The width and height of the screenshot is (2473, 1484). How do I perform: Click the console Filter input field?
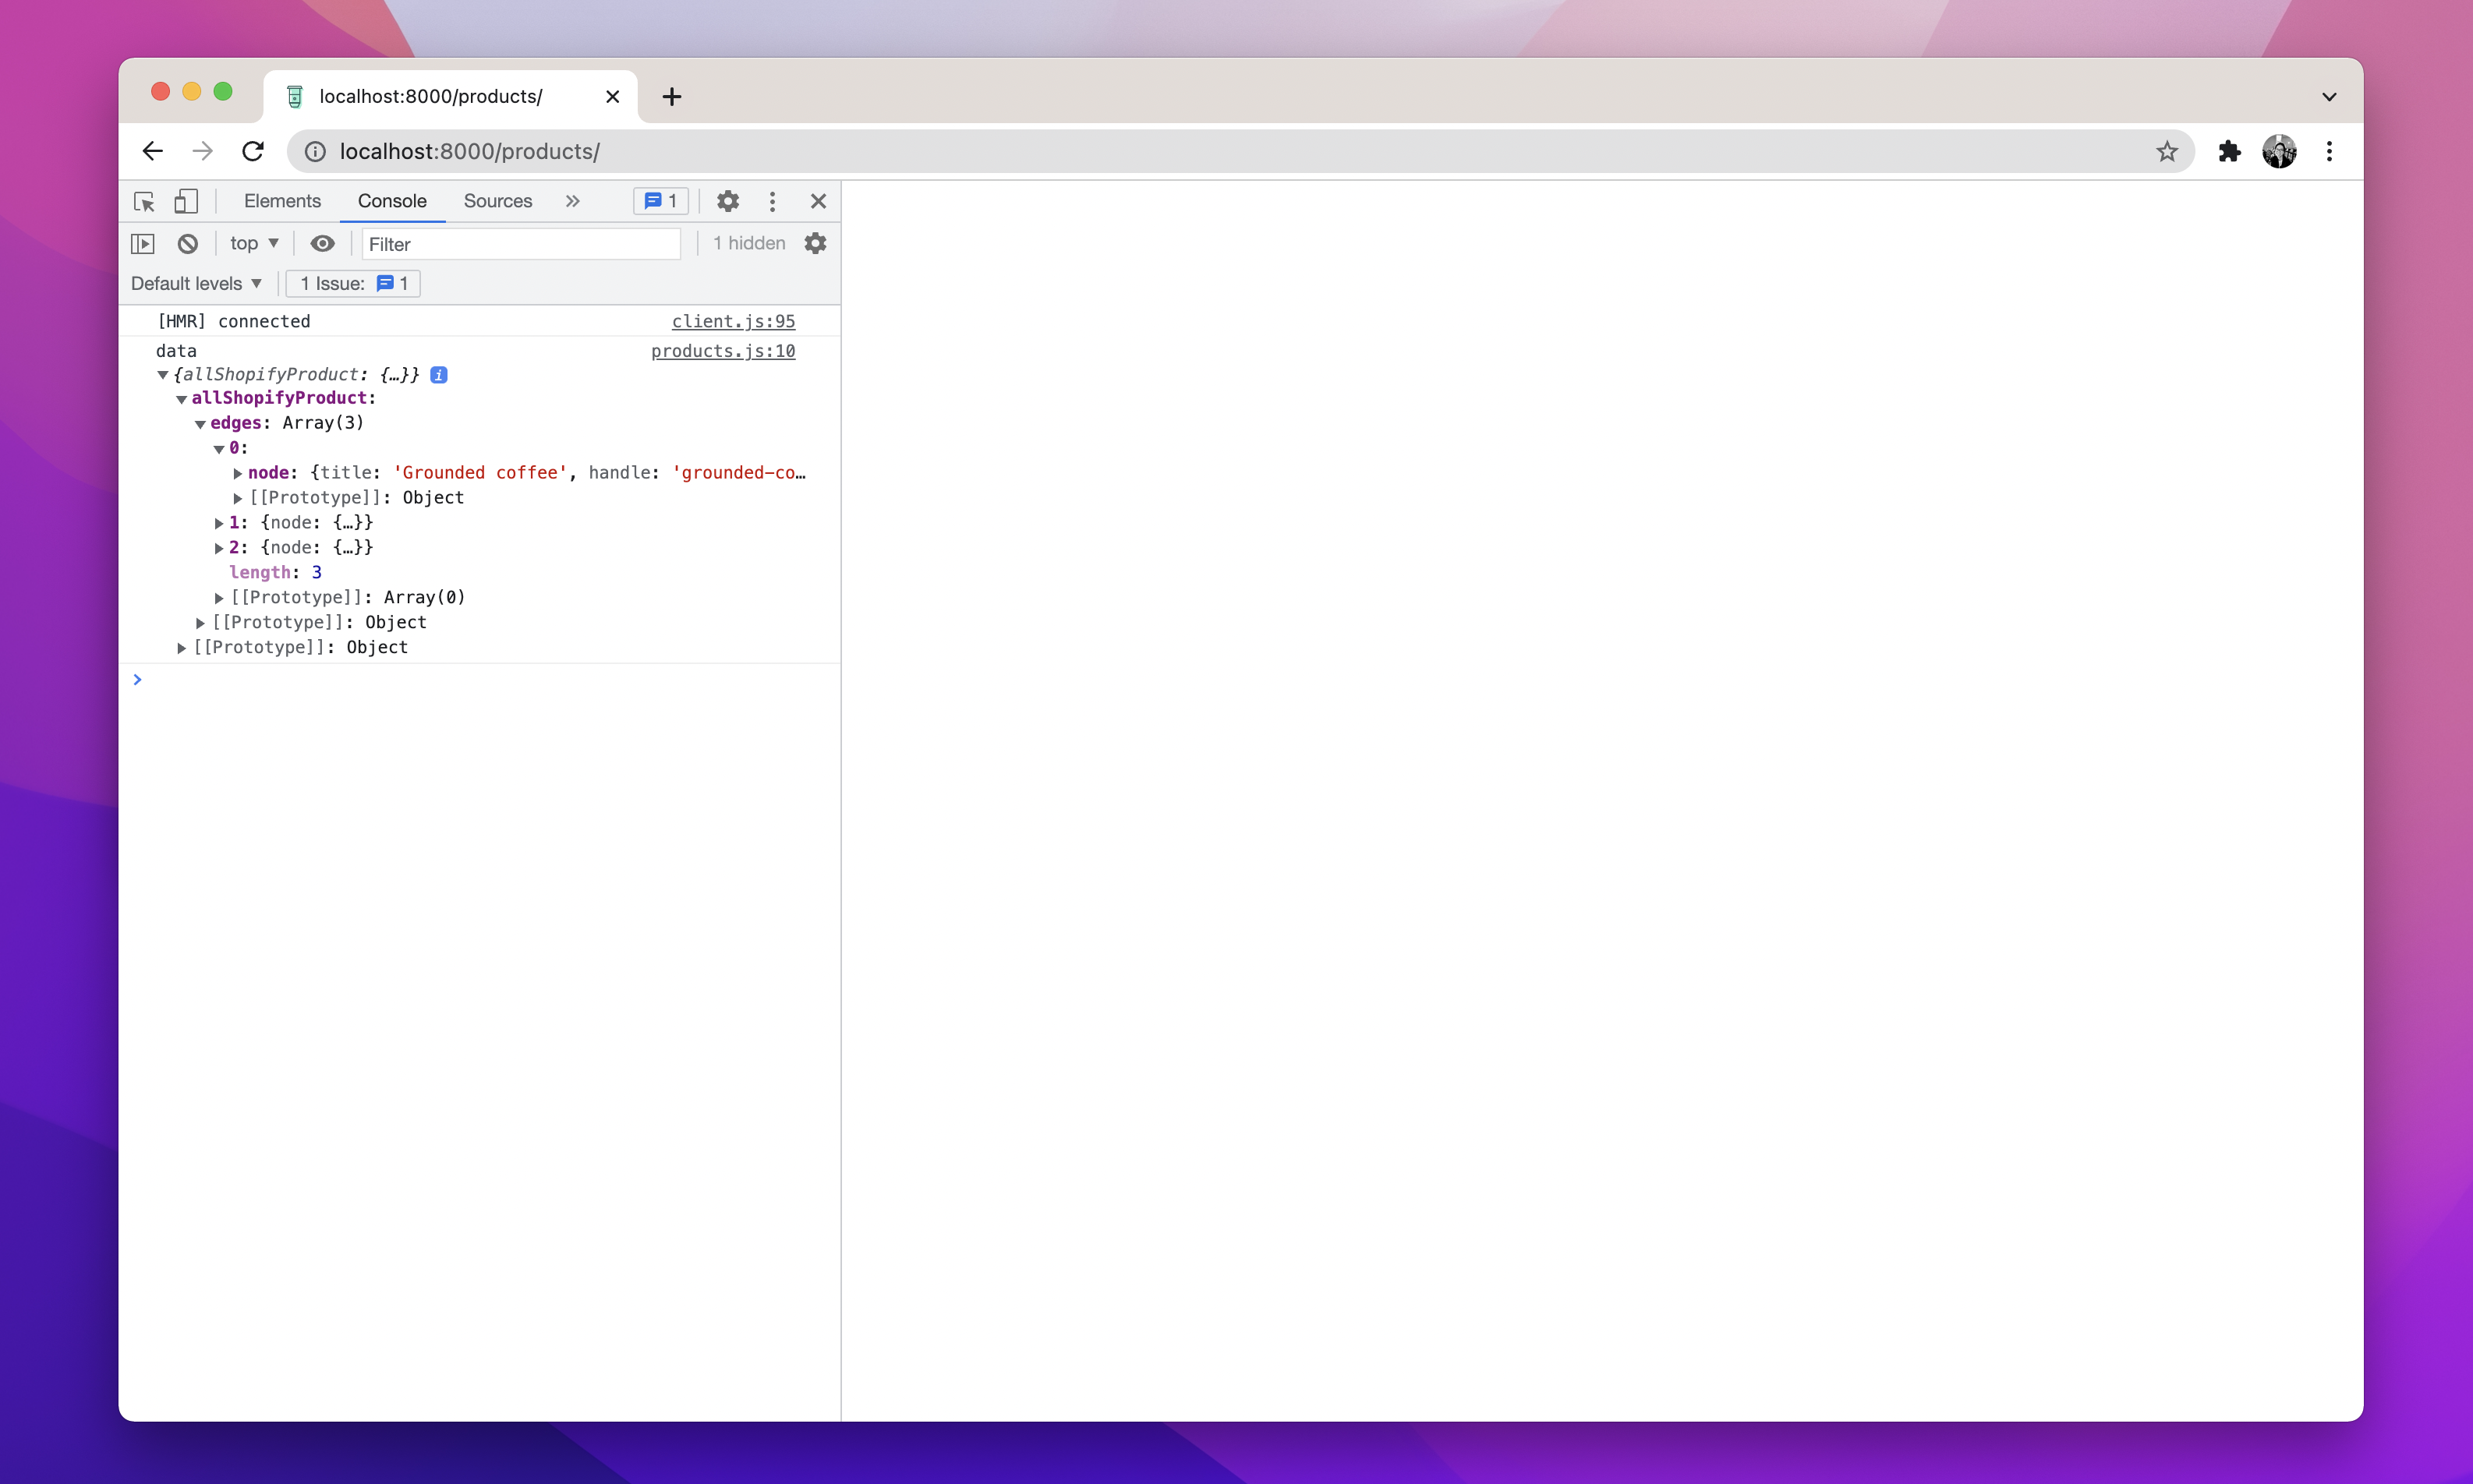tap(520, 244)
